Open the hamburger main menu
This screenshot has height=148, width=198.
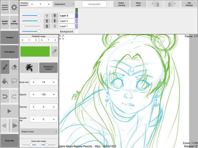(5, 7)
